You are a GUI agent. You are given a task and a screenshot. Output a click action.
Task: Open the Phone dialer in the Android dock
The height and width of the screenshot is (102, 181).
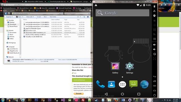[100, 84]
